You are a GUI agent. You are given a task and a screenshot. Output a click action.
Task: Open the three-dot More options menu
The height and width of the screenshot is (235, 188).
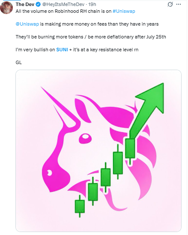point(179,4)
